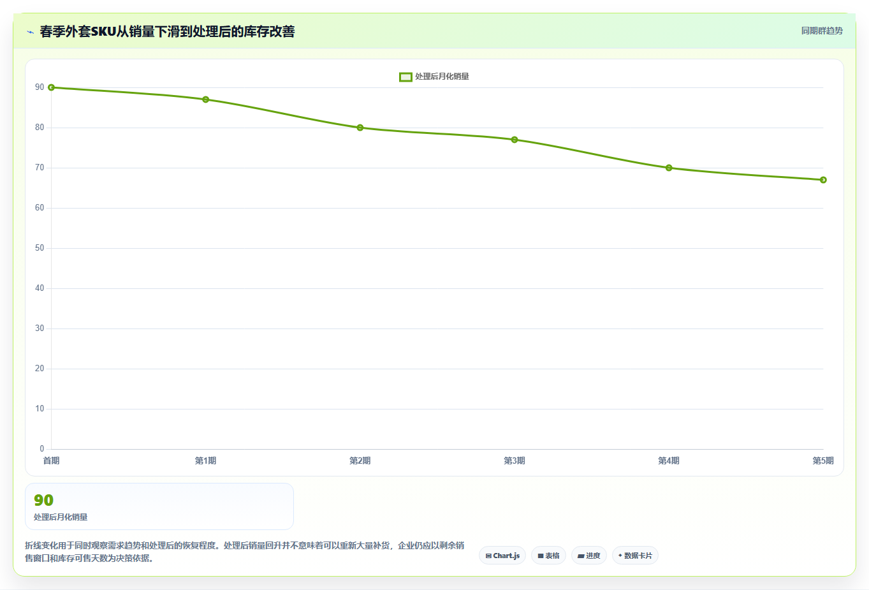Click the 第2期 data point at 80

coord(360,128)
